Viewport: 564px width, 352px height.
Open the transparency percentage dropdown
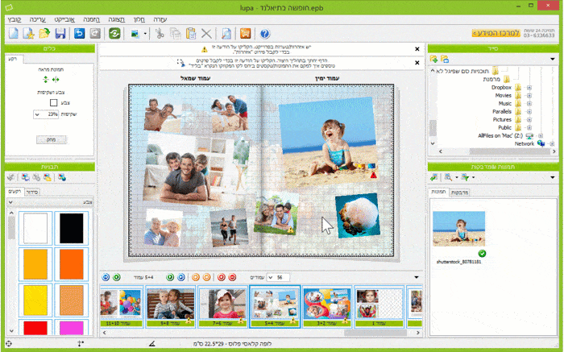pyautogui.click(x=37, y=115)
